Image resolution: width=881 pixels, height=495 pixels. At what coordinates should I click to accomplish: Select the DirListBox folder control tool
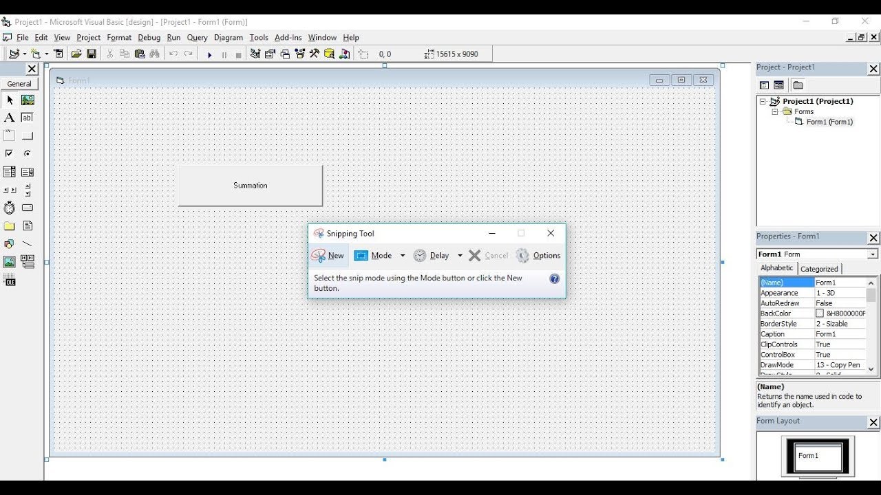click(x=10, y=225)
